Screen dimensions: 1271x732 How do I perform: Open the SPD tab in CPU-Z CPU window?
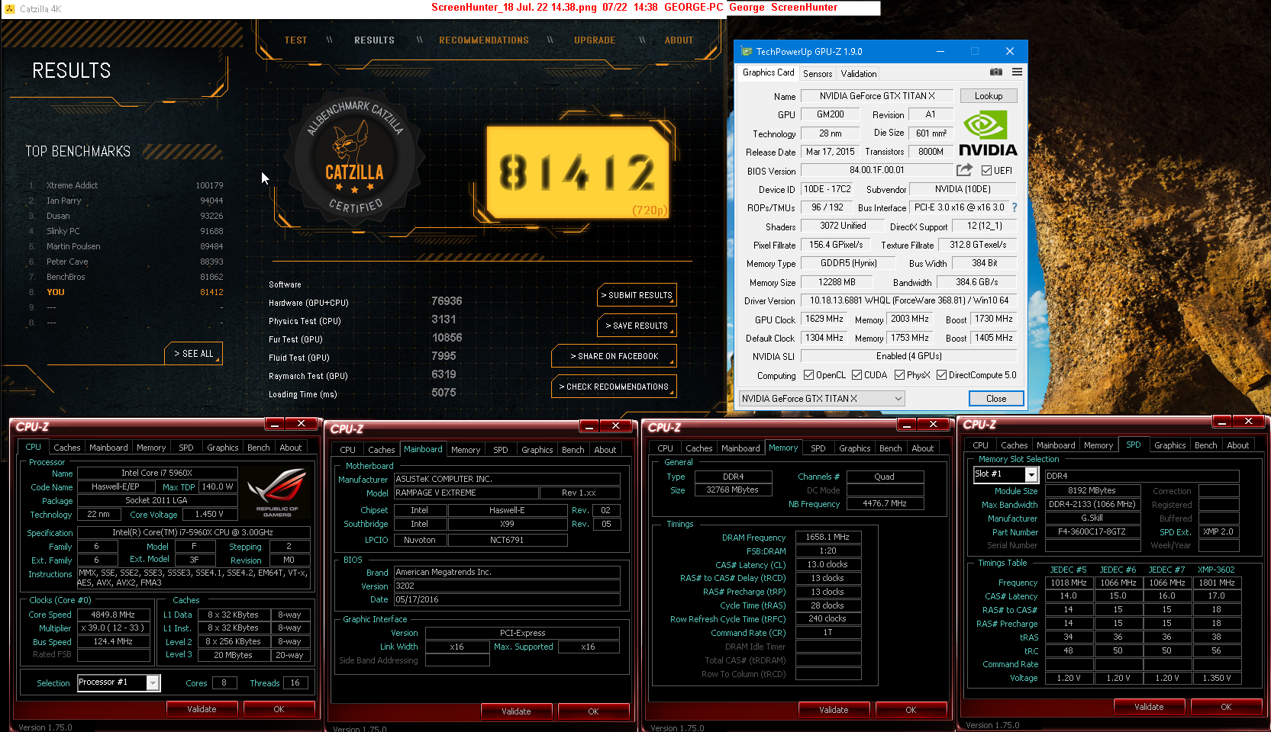click(185, 448)
